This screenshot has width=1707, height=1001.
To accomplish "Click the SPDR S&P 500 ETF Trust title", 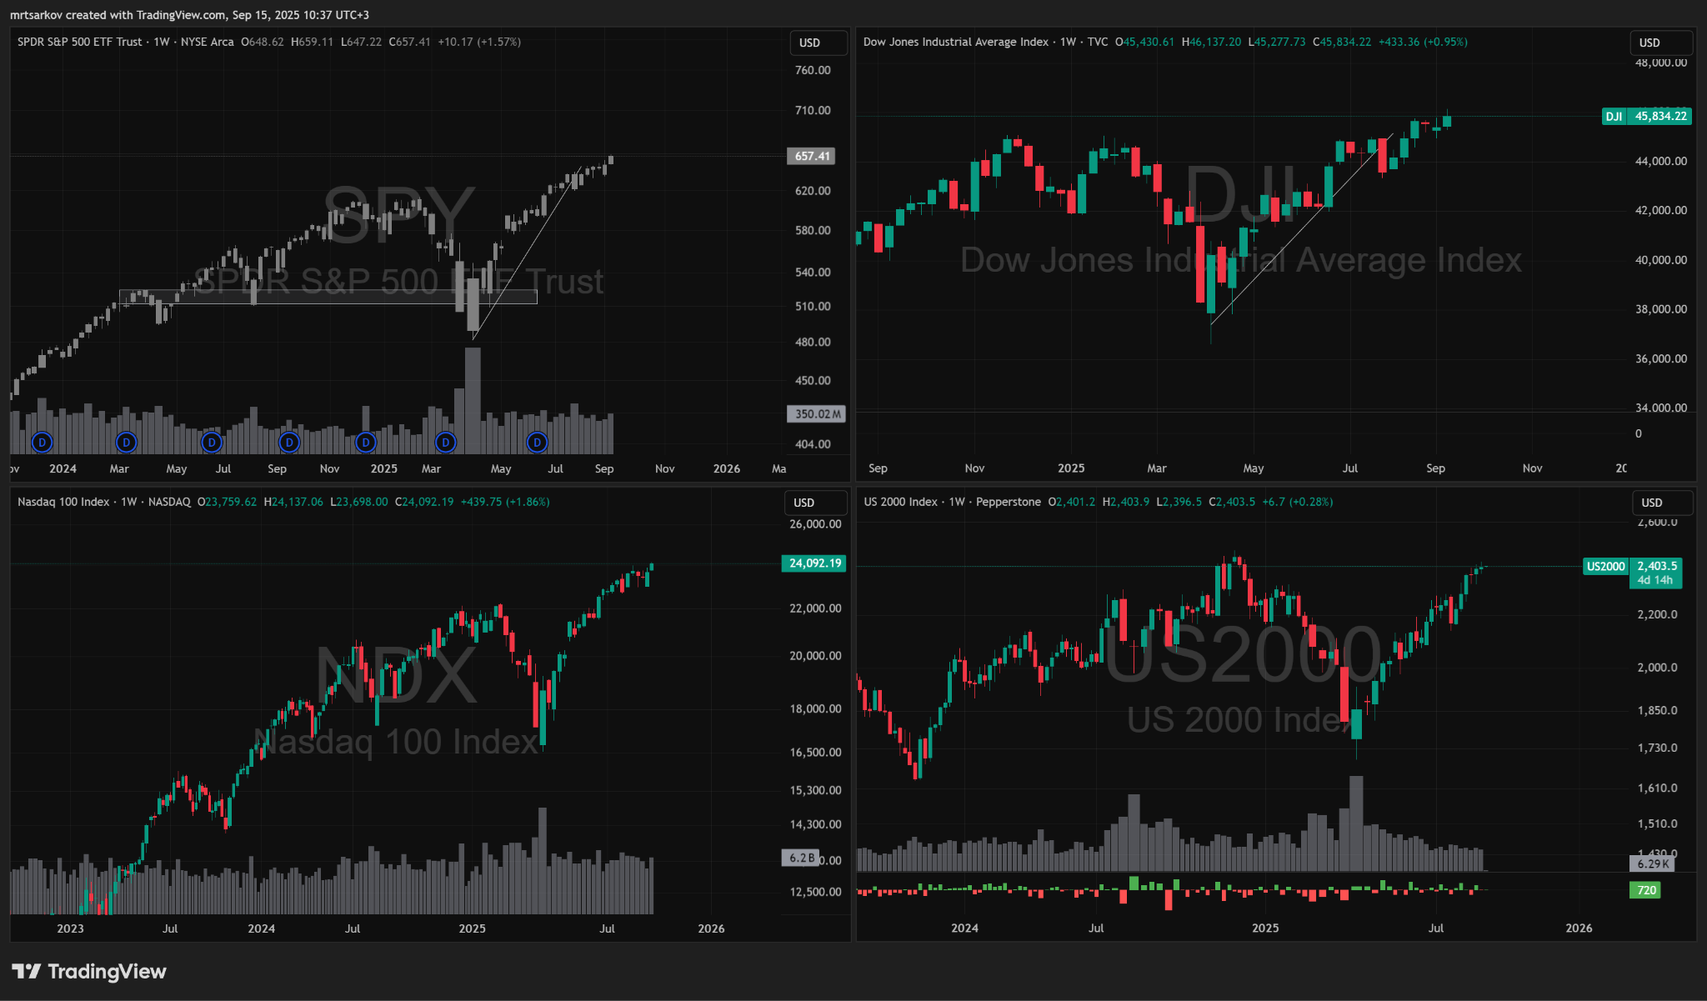I will (80, 42).
